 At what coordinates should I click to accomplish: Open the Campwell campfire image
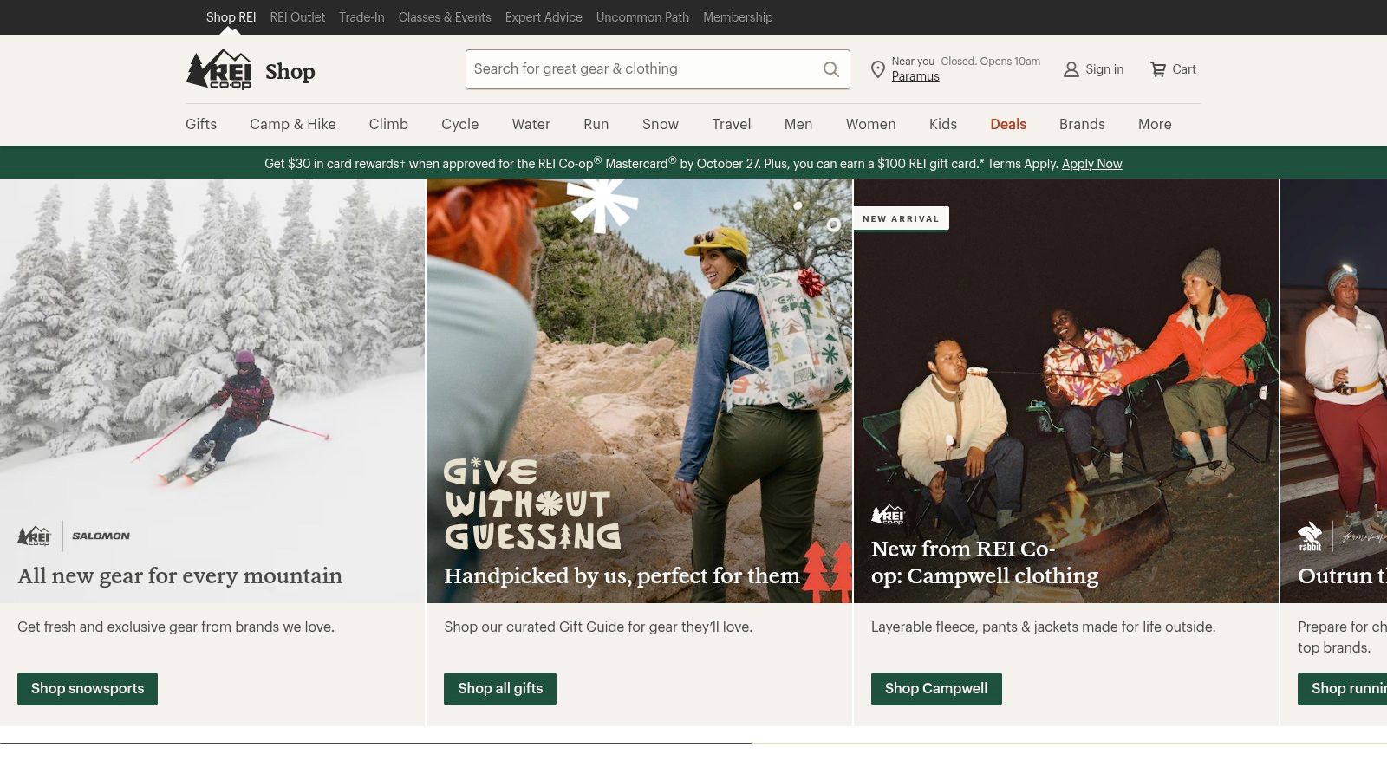click(x=1066, y=391)
